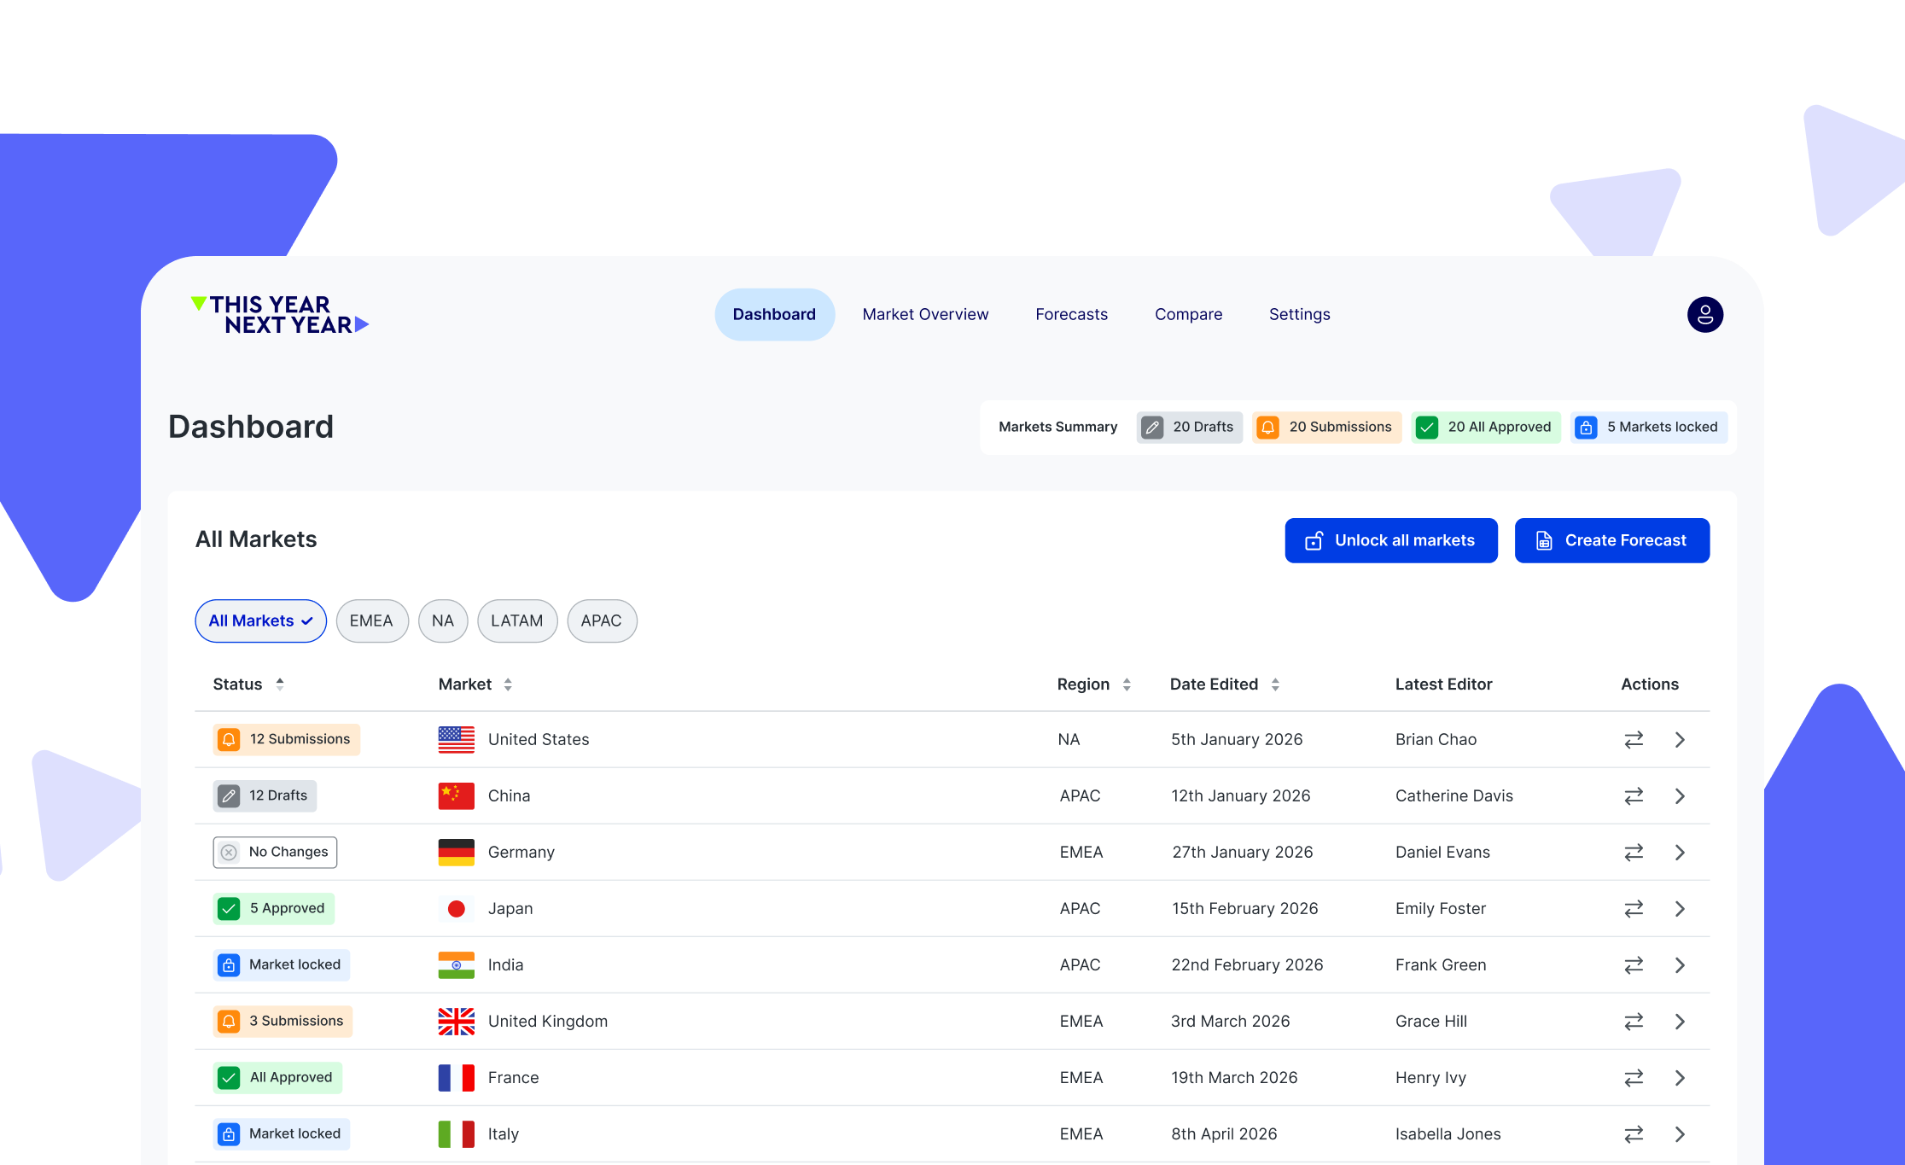1905x1165 pixels.
Task: Click the China flag icon
Action: [x=457, y=796]
